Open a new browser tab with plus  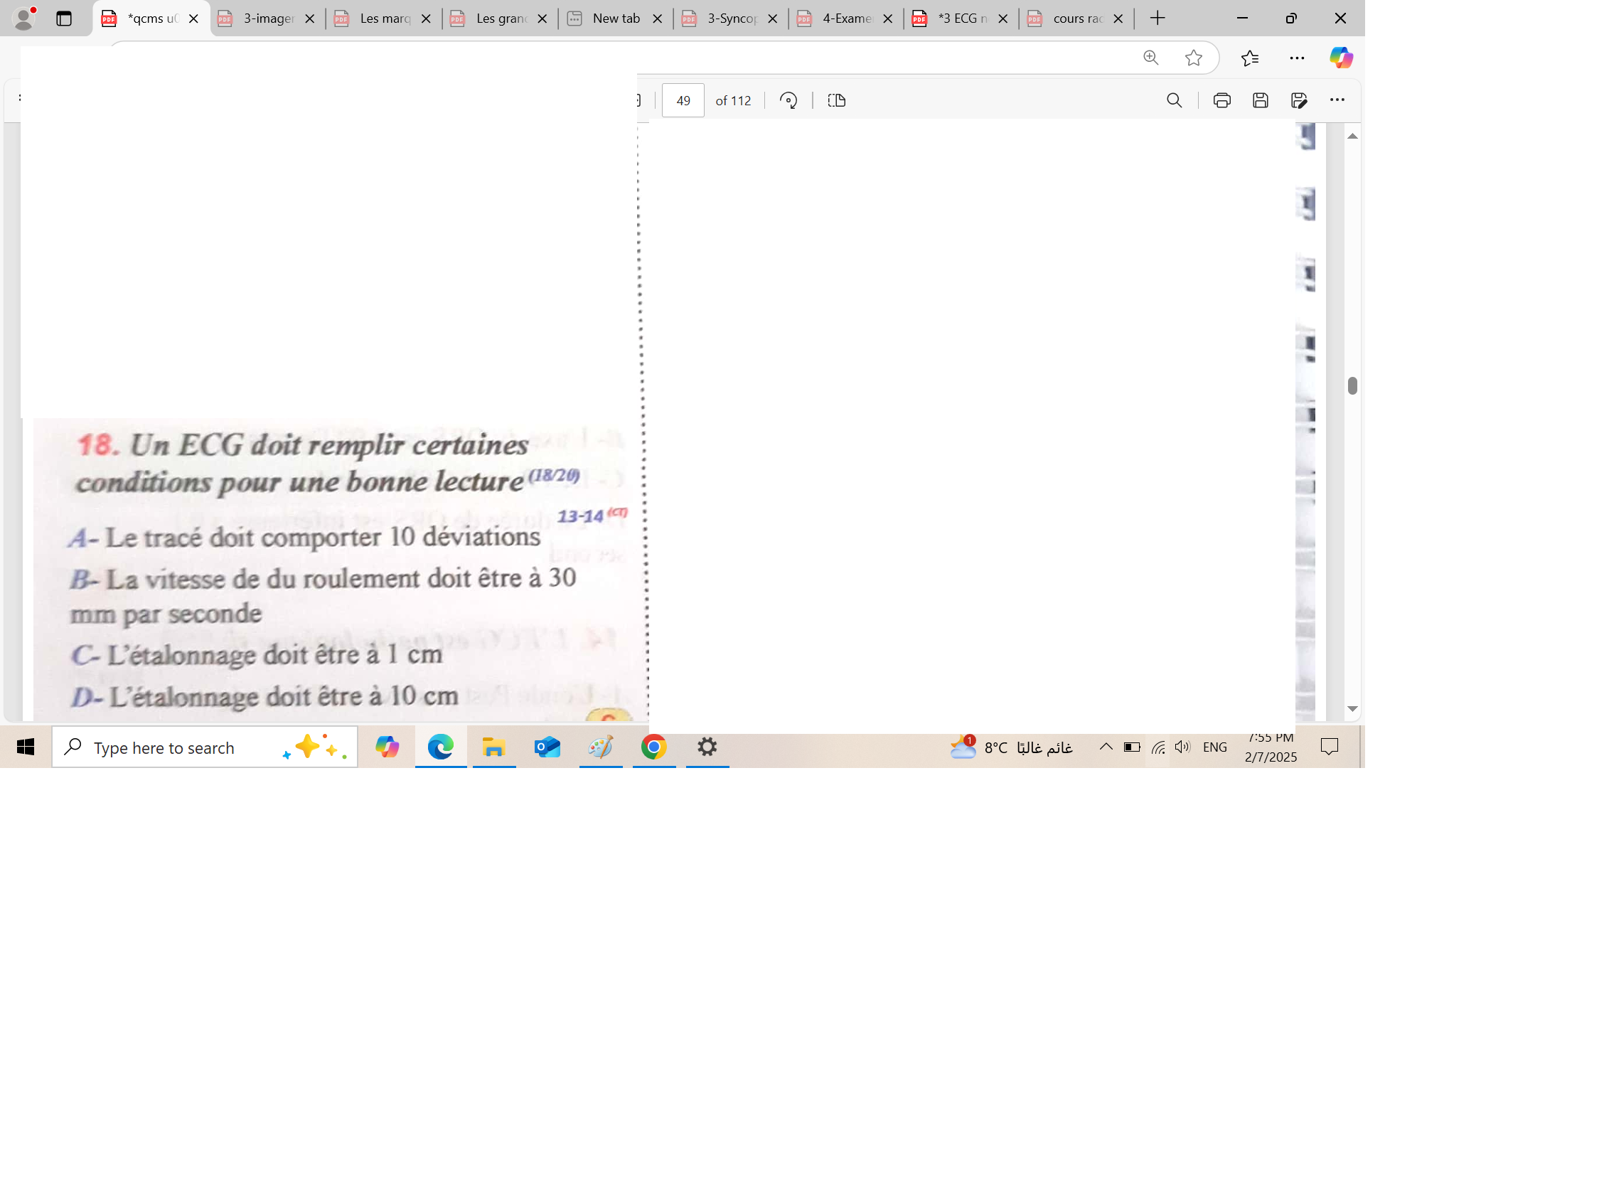[x=1157, y=18]
